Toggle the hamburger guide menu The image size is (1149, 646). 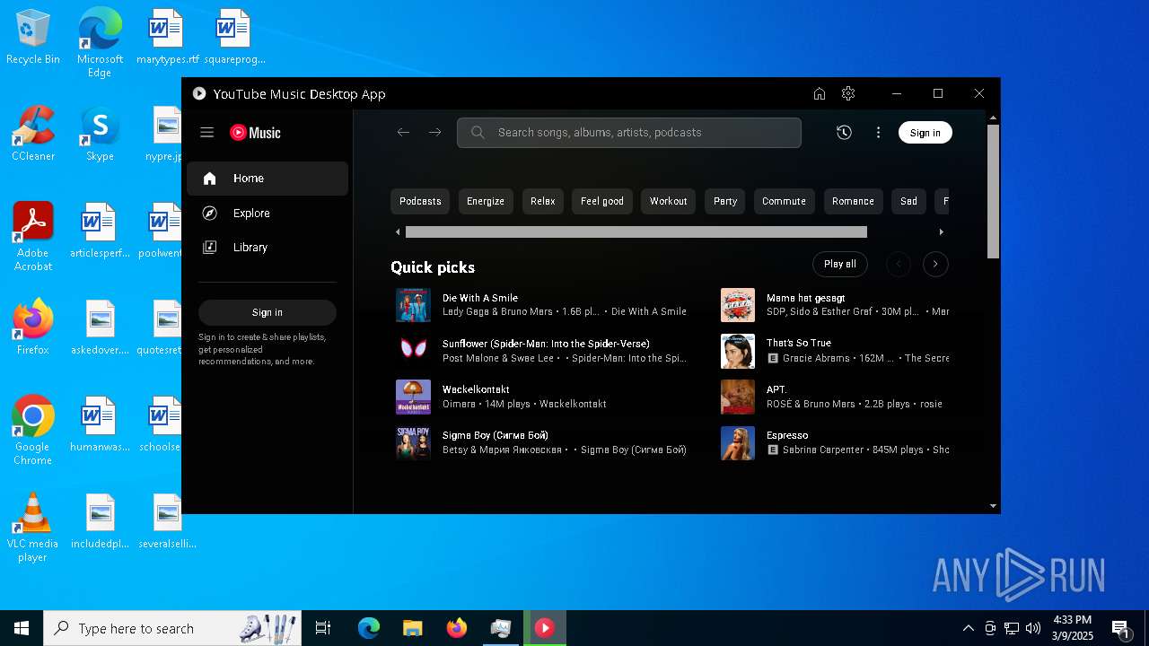206,132
